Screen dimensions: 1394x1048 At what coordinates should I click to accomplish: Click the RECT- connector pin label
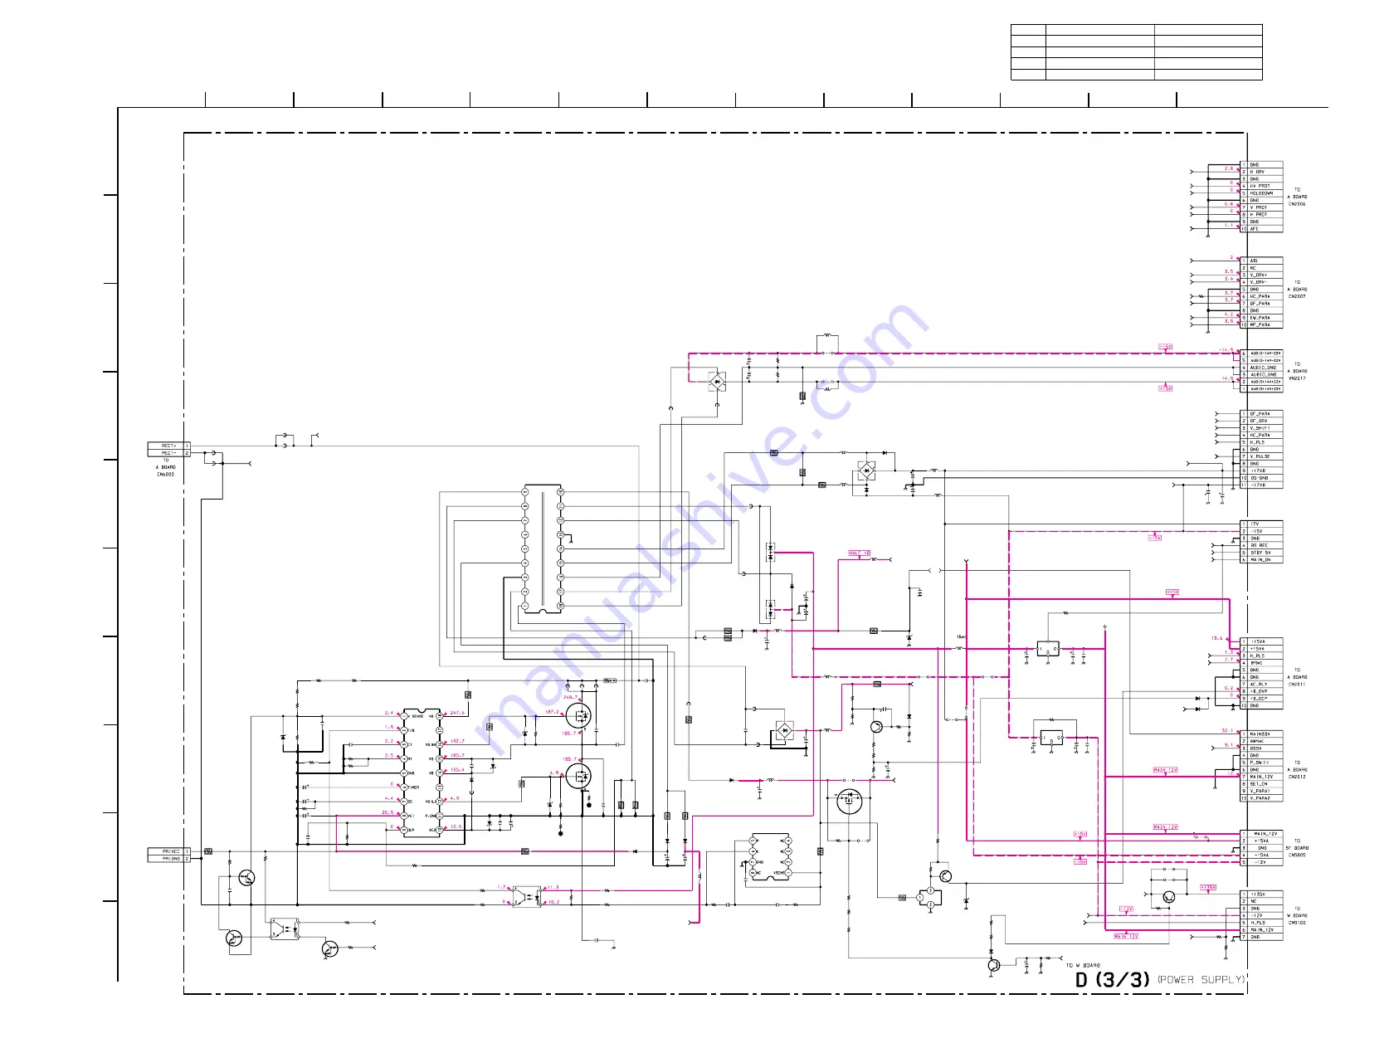point(168,453)
